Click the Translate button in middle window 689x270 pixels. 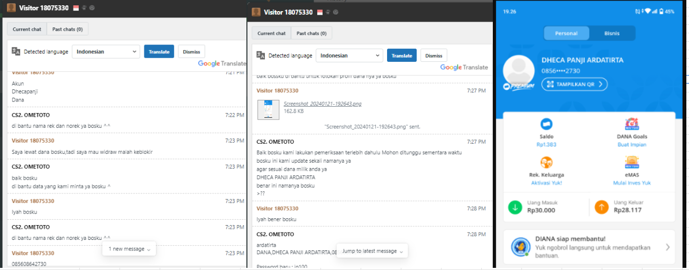(402, 55)
